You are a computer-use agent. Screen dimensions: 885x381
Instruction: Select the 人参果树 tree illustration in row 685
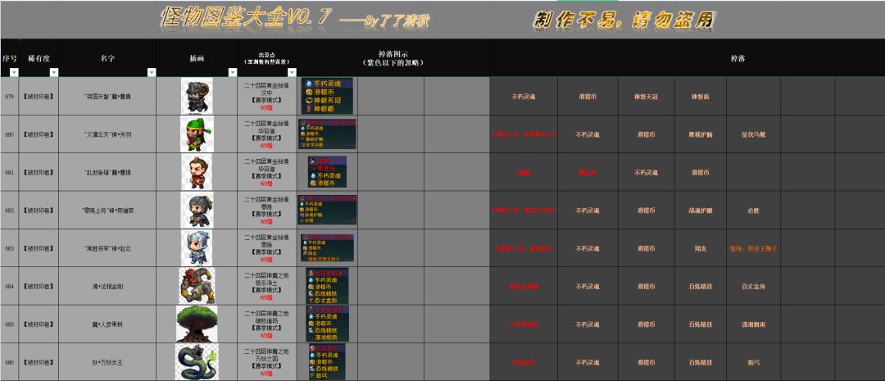tap(197, 324)
